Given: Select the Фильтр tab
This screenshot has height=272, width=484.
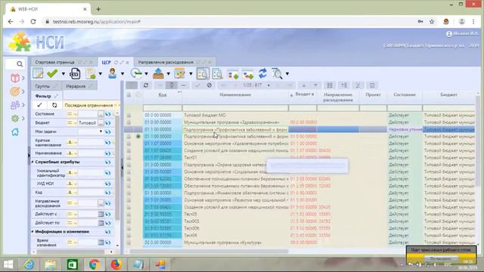Looking at the screenshot, I should 43,96.
